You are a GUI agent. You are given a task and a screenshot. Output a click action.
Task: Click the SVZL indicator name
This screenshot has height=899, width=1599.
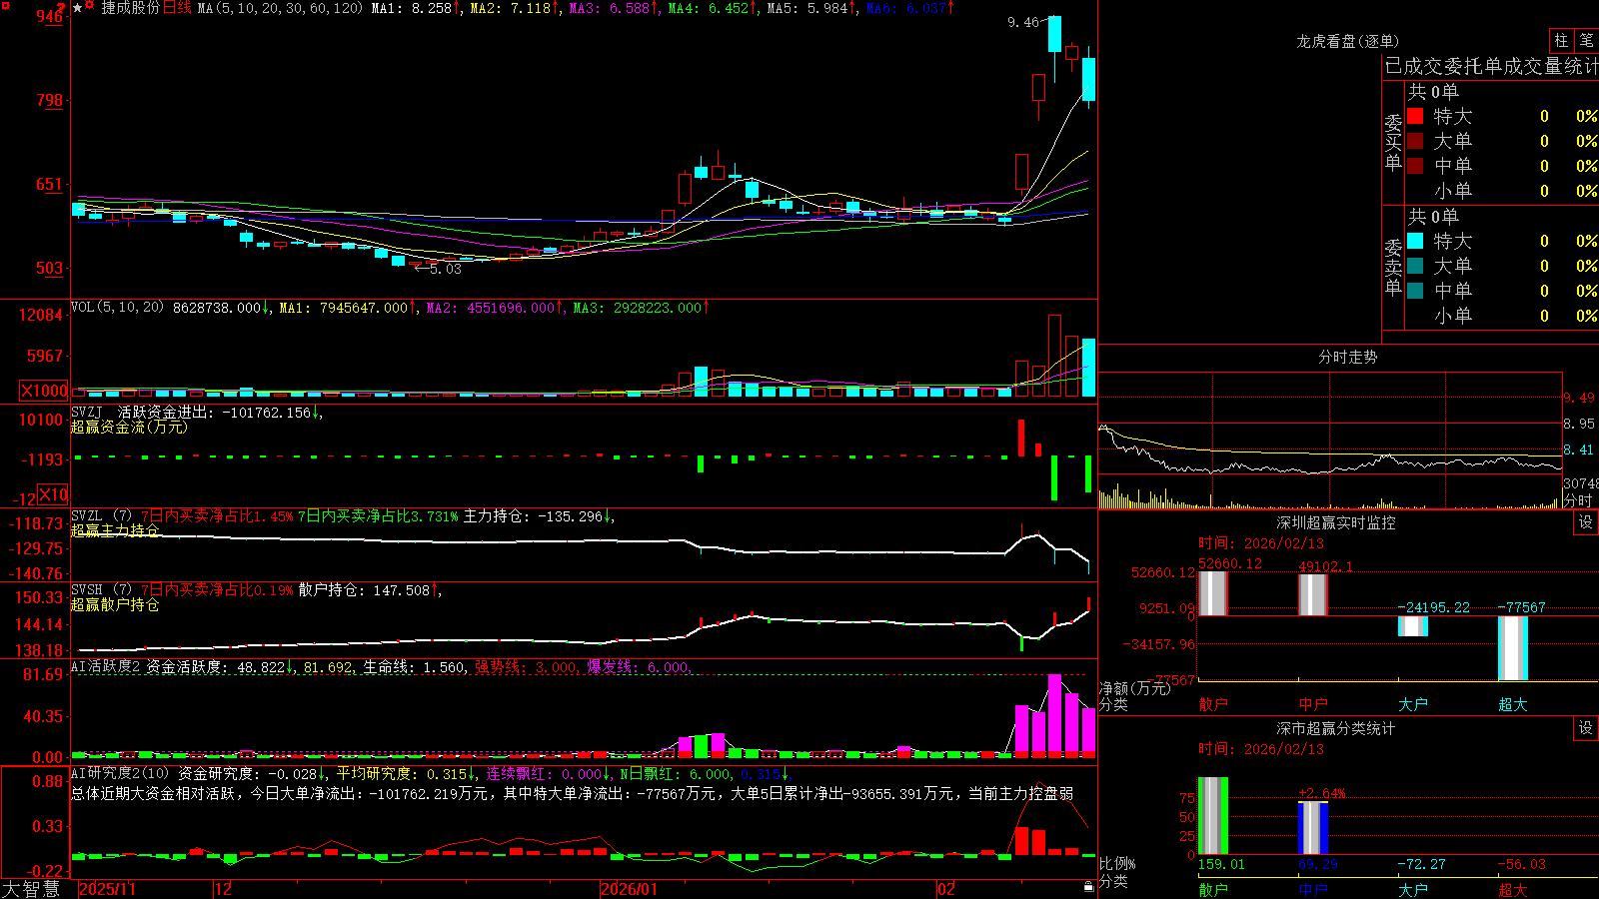(x=87, y=516)
